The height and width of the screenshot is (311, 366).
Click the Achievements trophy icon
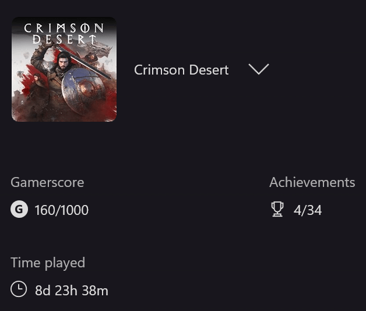coord(277,210)
